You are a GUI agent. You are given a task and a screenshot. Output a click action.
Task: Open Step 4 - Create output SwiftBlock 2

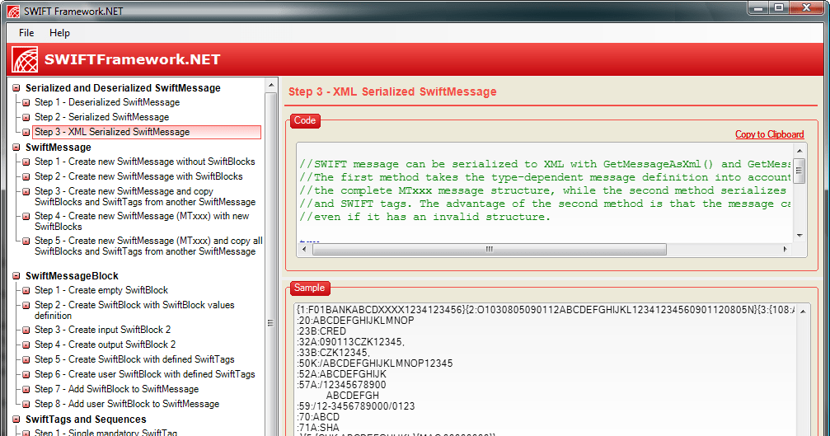pyautogui.click(x=106, y=345)
